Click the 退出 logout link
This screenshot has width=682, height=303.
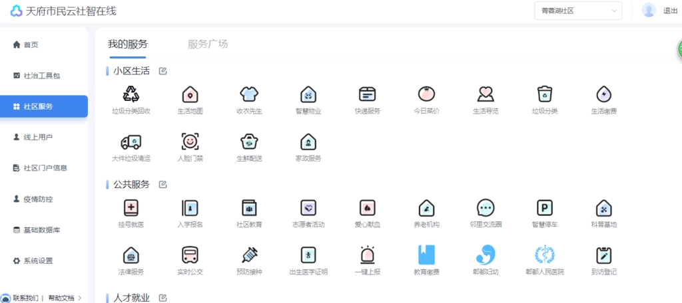[x=670, y=11]
